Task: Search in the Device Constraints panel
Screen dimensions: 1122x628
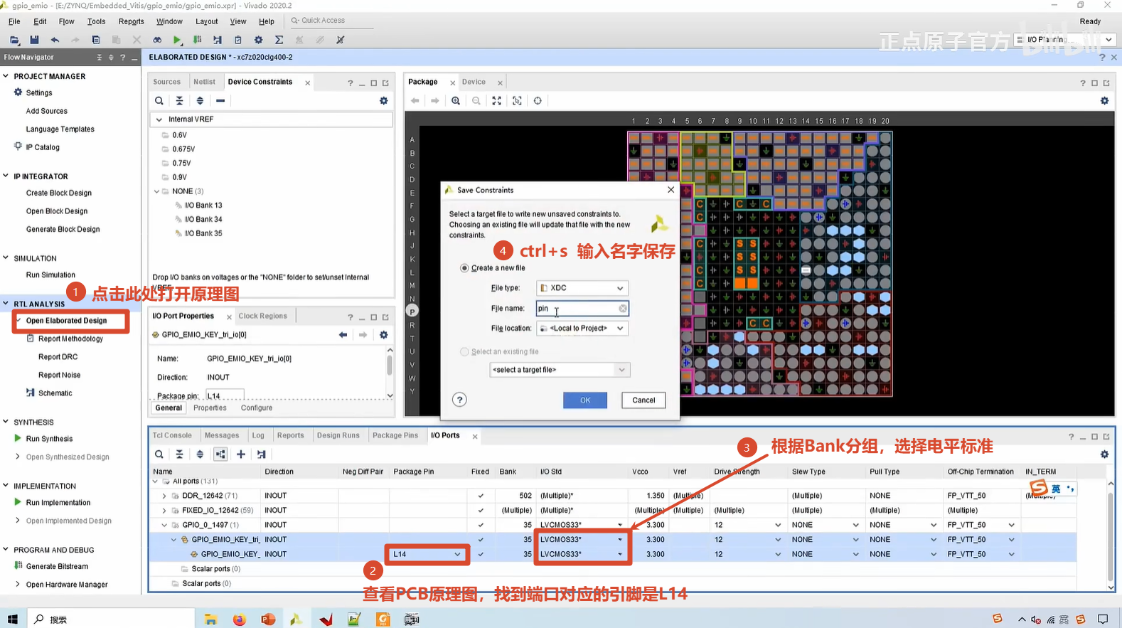Action: coord(159,101)
